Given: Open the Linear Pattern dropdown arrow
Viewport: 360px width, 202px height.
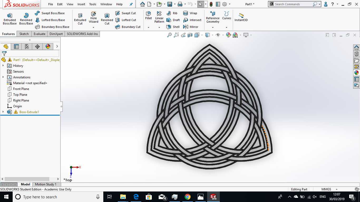Looking at the screenshot, I should tap(159, 27).
